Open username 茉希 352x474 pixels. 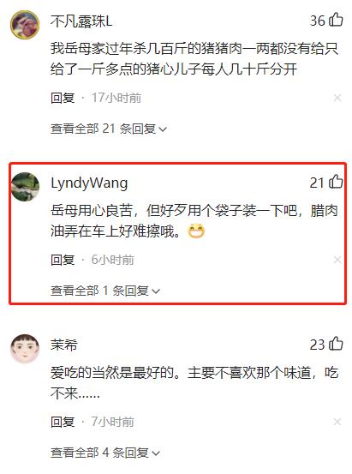coord(64,345)
